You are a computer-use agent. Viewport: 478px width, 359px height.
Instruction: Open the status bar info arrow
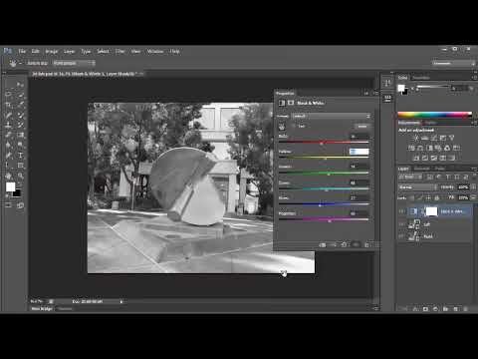pyautogui.click(x=121, y=302)
